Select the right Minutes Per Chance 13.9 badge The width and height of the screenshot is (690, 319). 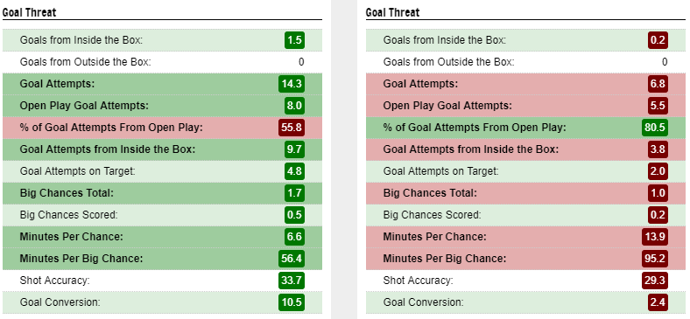click(x=655, y=237)
